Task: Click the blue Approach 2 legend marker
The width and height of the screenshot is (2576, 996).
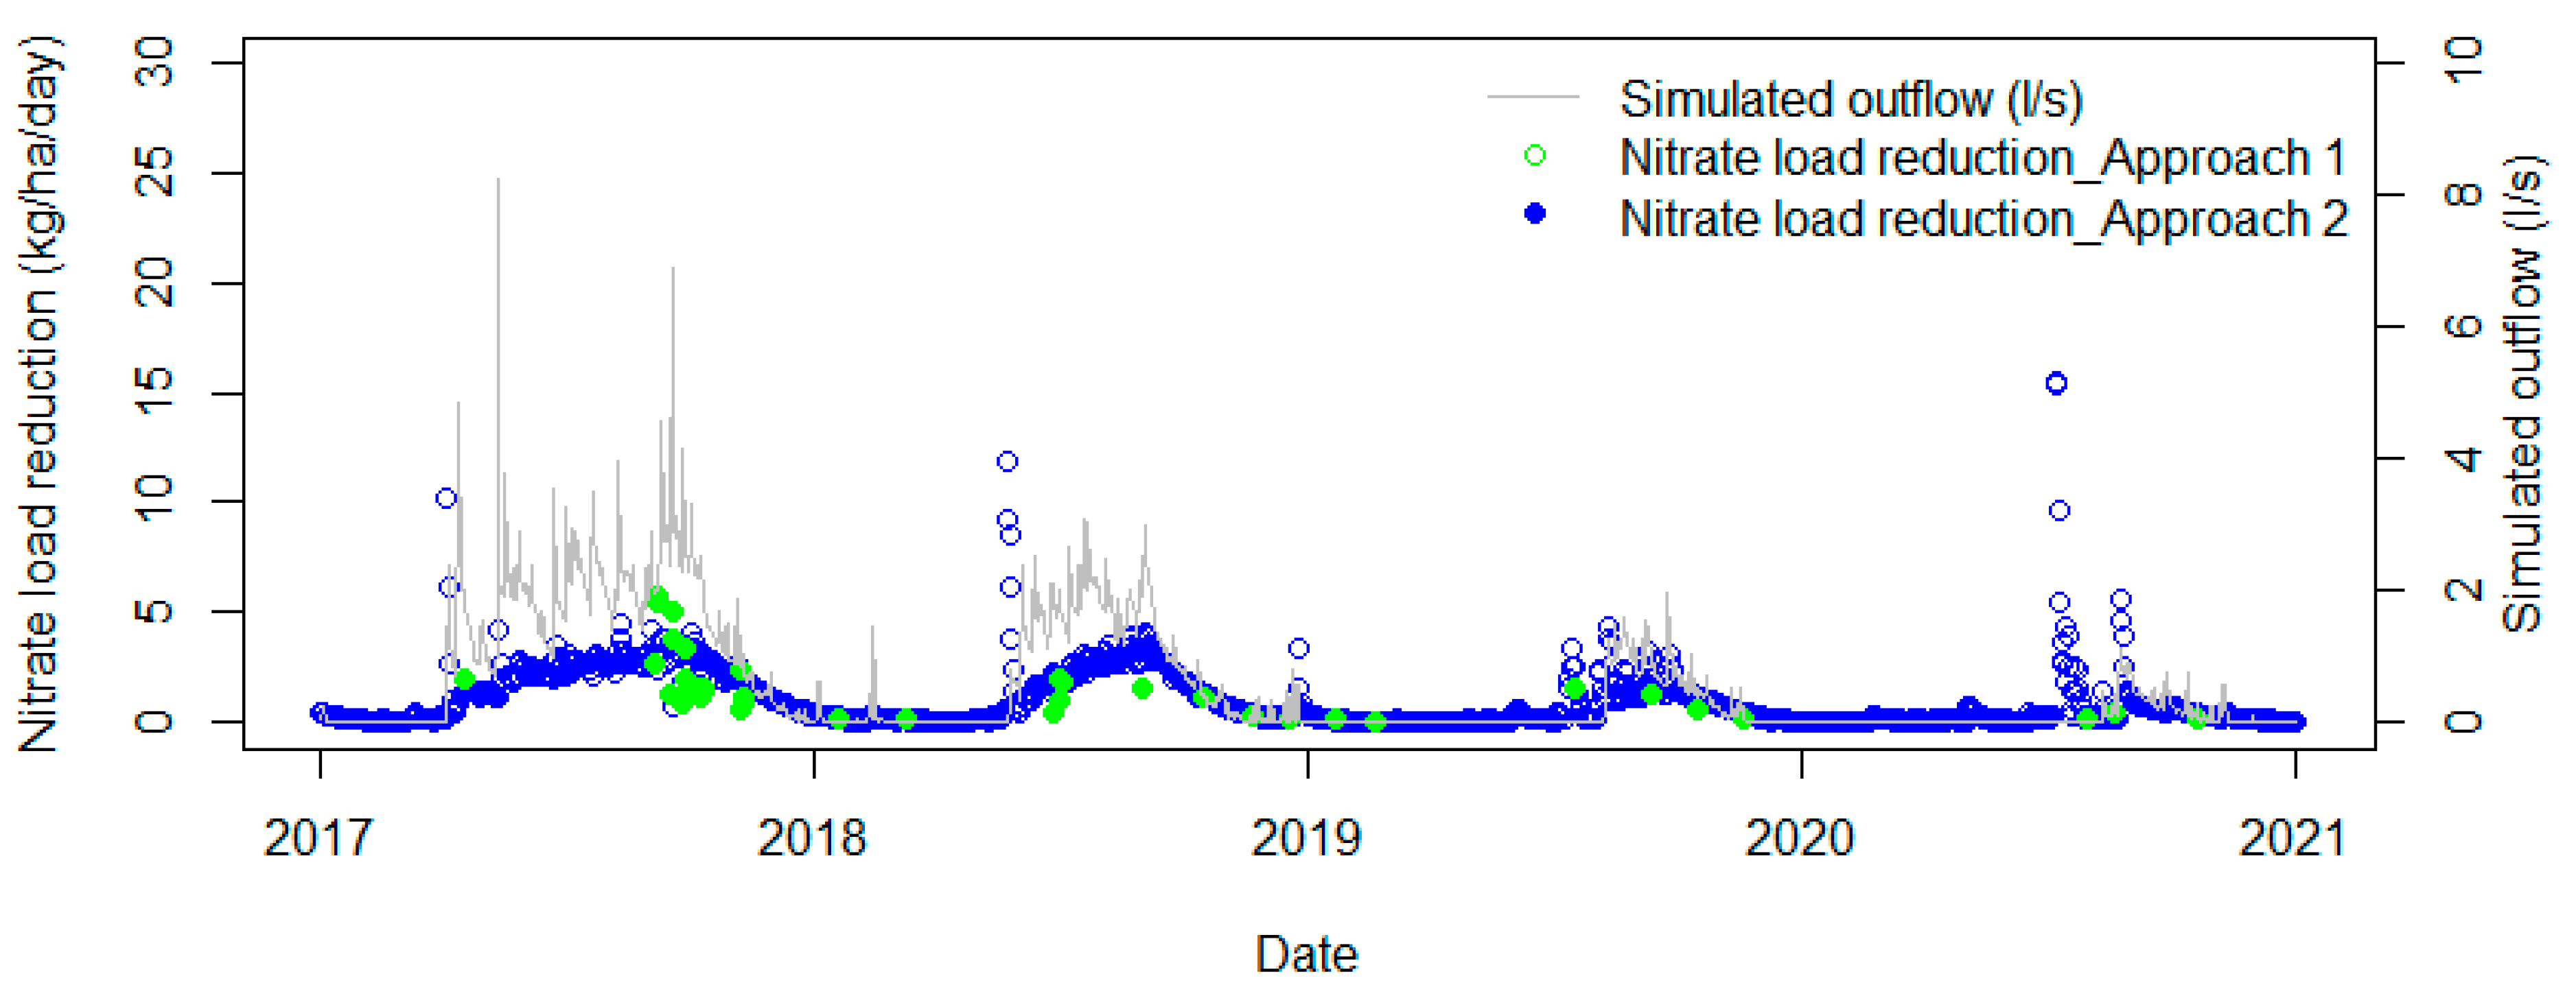Action: (x=1535, y=214)
